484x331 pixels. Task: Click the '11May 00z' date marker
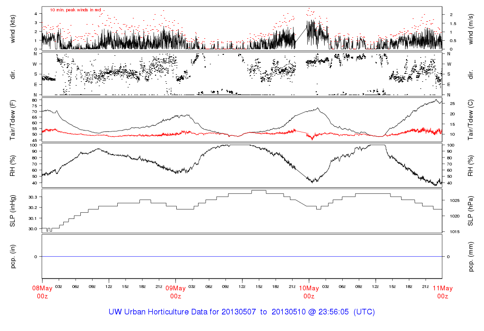click(x=442, y=292)
